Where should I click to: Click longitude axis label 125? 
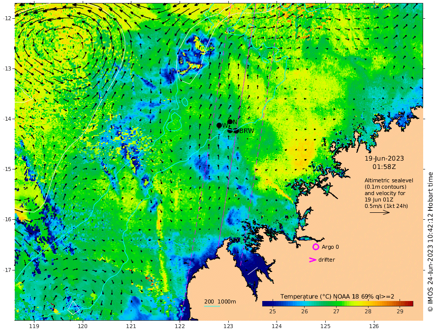coord(326,326)
